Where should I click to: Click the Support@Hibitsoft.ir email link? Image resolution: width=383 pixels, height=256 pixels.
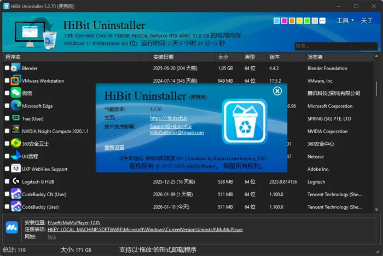point(171,126)
